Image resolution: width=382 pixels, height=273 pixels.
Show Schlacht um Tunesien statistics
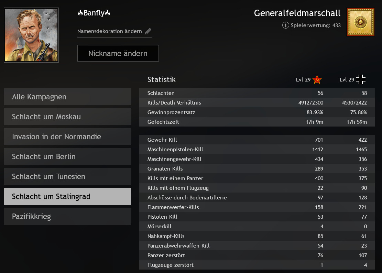[67, 176]
